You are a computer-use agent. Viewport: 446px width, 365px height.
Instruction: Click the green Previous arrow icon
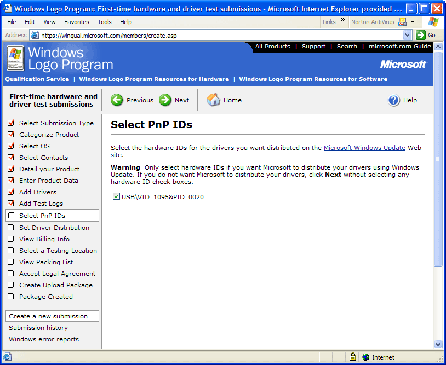(x=117, y=100)
